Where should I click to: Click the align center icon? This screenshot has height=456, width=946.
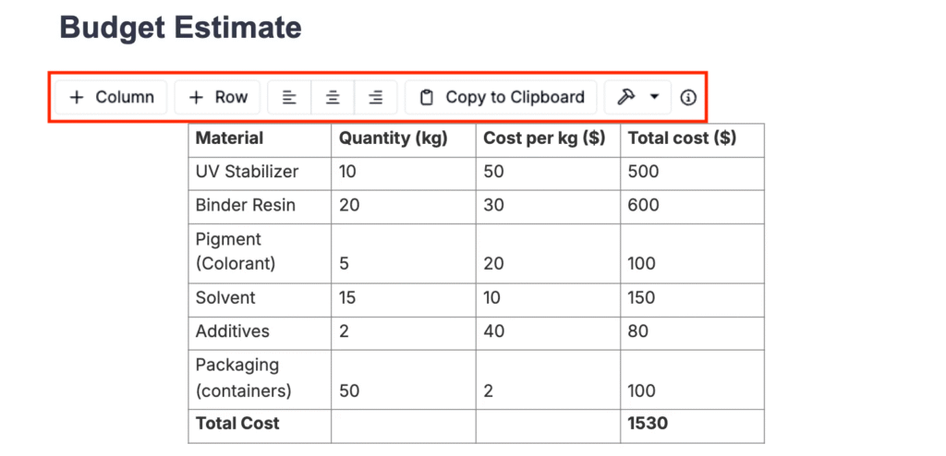[x=333, y=97]
